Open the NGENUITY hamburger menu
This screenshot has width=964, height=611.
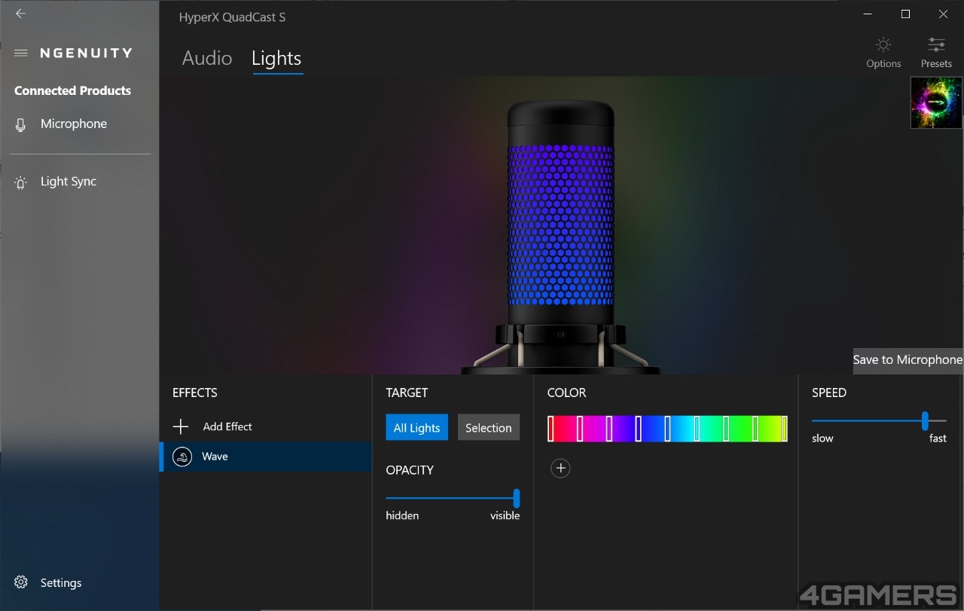(x=21, y=53)
